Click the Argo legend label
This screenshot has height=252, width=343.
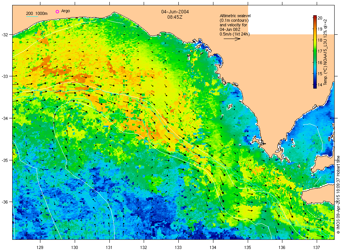[66, 11]
